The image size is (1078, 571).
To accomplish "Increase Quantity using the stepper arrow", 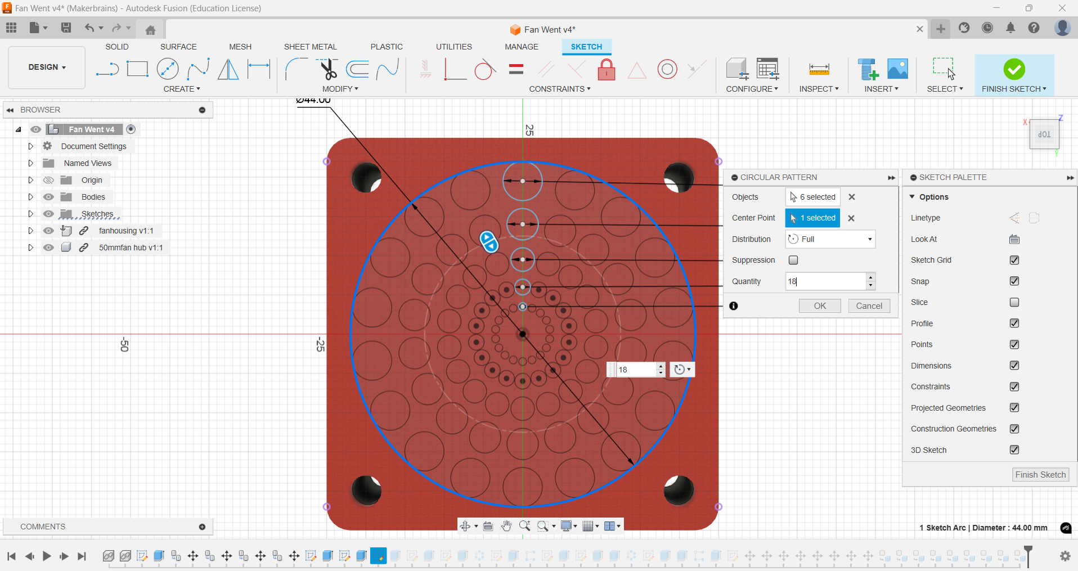I will coord(871,277).
